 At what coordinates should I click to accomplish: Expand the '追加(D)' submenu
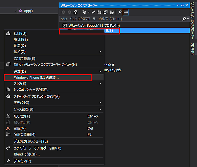(x=20, y=71)
